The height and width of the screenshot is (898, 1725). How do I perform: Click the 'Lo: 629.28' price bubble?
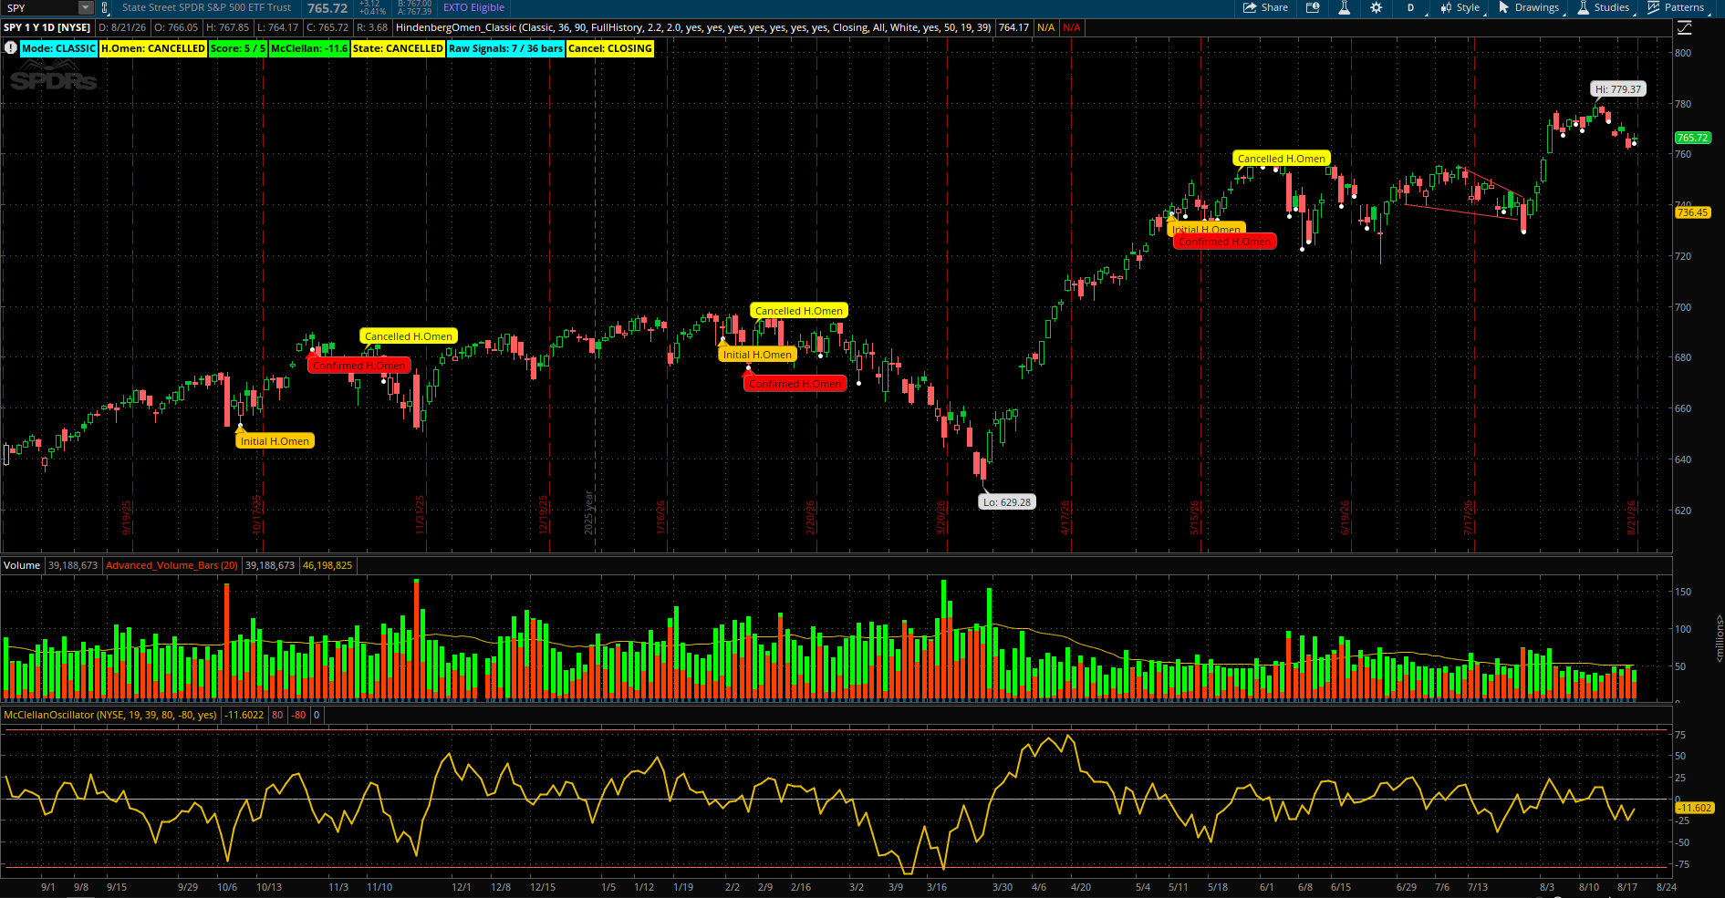[x=1007, y=502]
